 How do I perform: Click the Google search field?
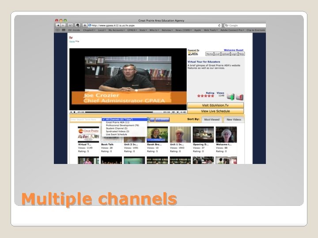pyautogui.click(x=245, y=25)
